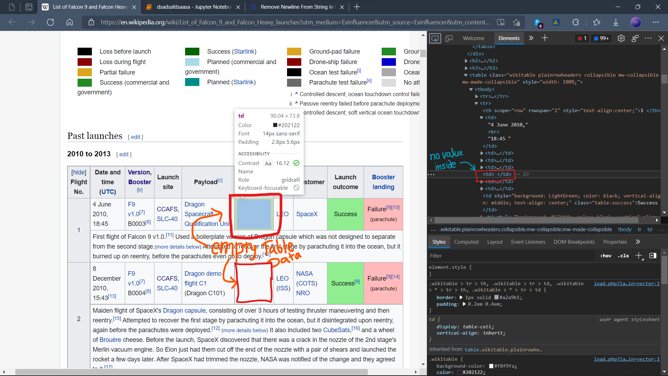
Task: Select the empty td node in DOM tree
Action: tap(497, 174)
